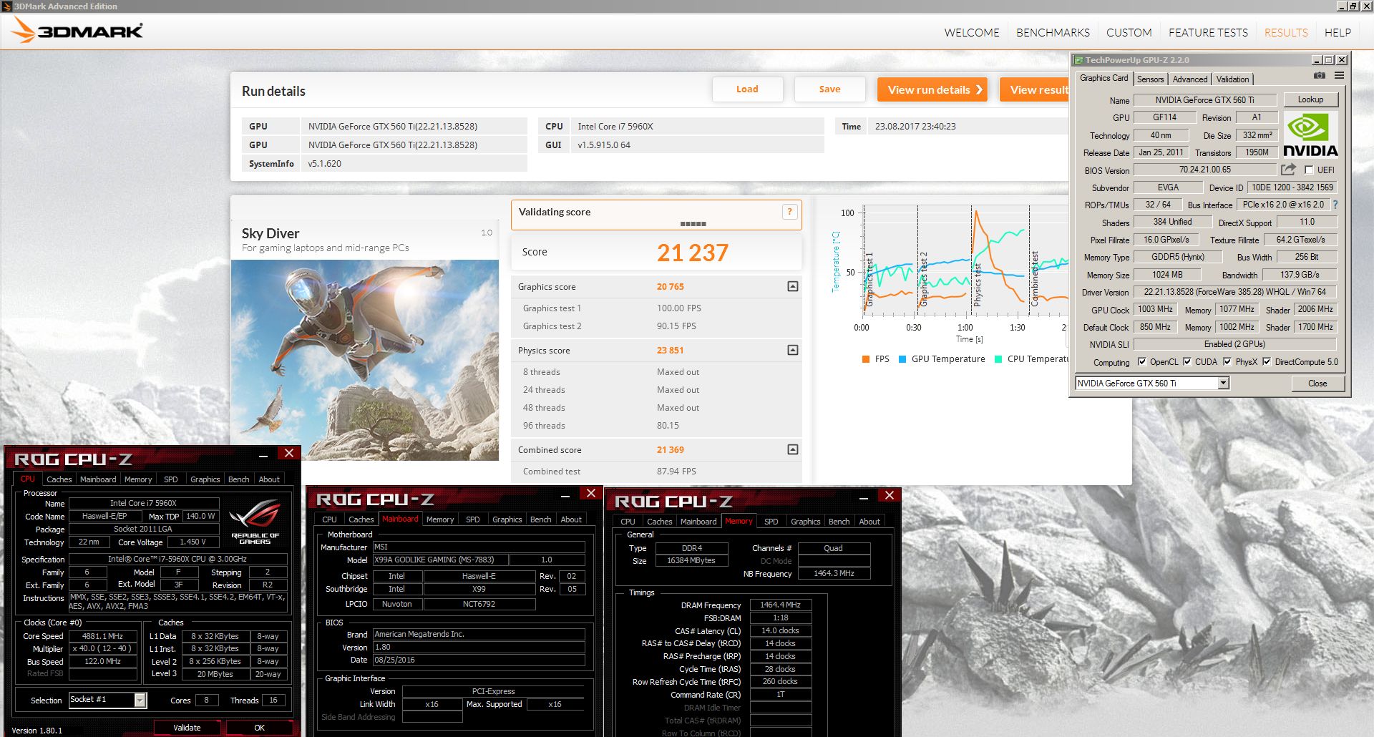The width and height of the screenshot is (1374, 737).
Task: Click the ROG Republic of Gamers logo
Action: pyautogui.click(x=255, y=523)
